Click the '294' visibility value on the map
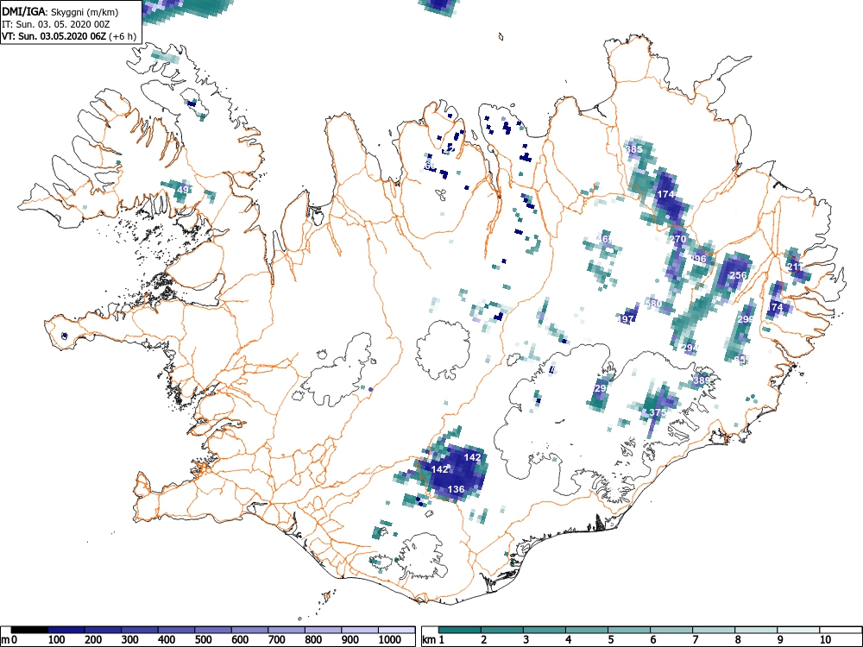The height and width of the screenshot is (647, 863). 690,348
